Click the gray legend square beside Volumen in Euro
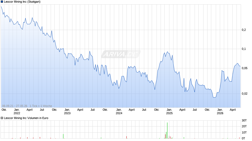 (x=2, y=118)
